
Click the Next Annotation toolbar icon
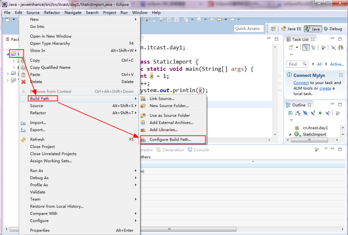coord(186,19)
